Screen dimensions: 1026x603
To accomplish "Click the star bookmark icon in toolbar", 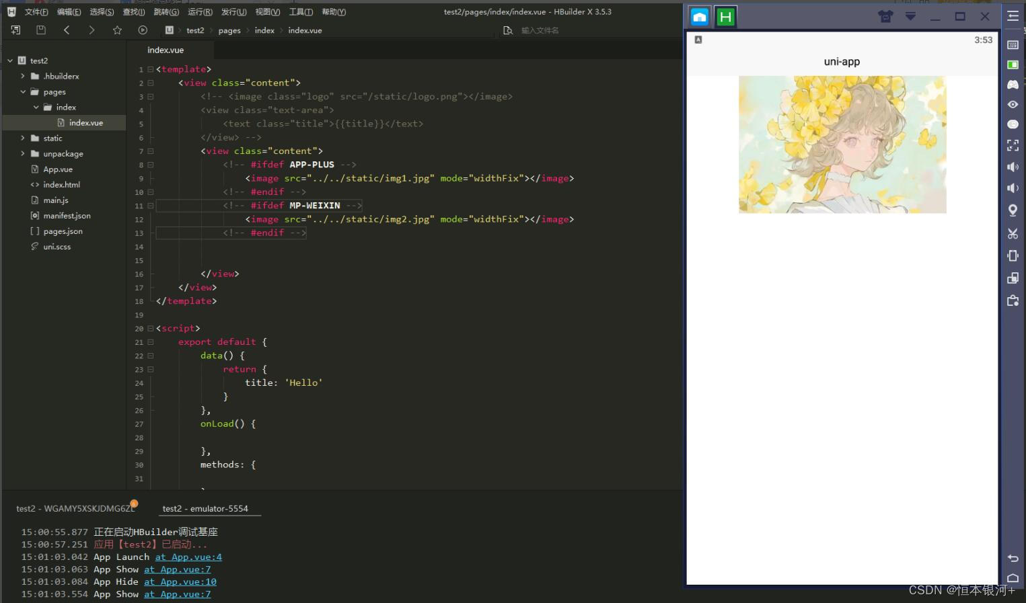I will click(117, 30).
